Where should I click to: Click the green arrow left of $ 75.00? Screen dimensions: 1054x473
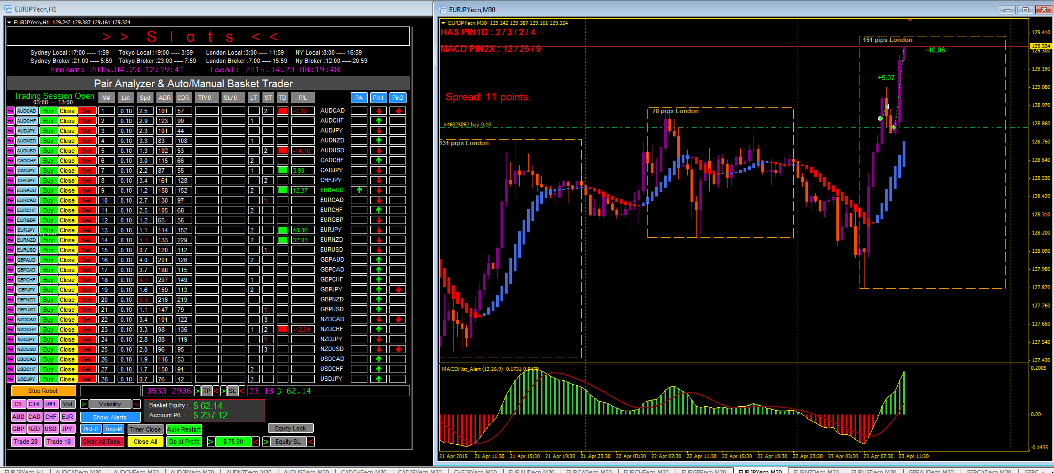coord(210,442)
